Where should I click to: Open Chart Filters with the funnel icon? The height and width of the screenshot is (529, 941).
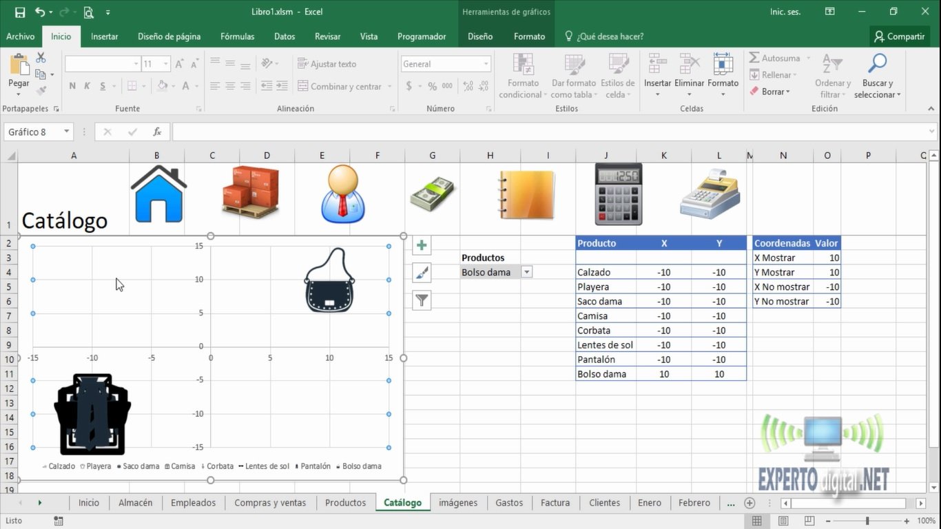[421, 300]
